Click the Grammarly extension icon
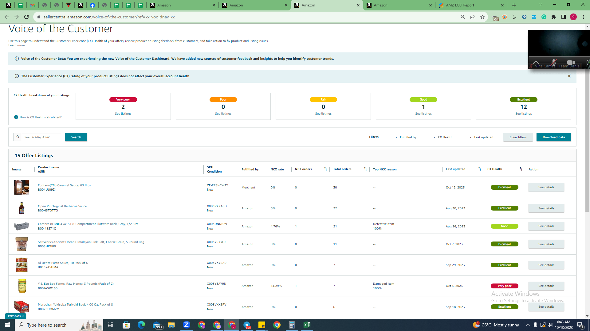The width and height of the screenshot is (590, 331). [544, 17]
